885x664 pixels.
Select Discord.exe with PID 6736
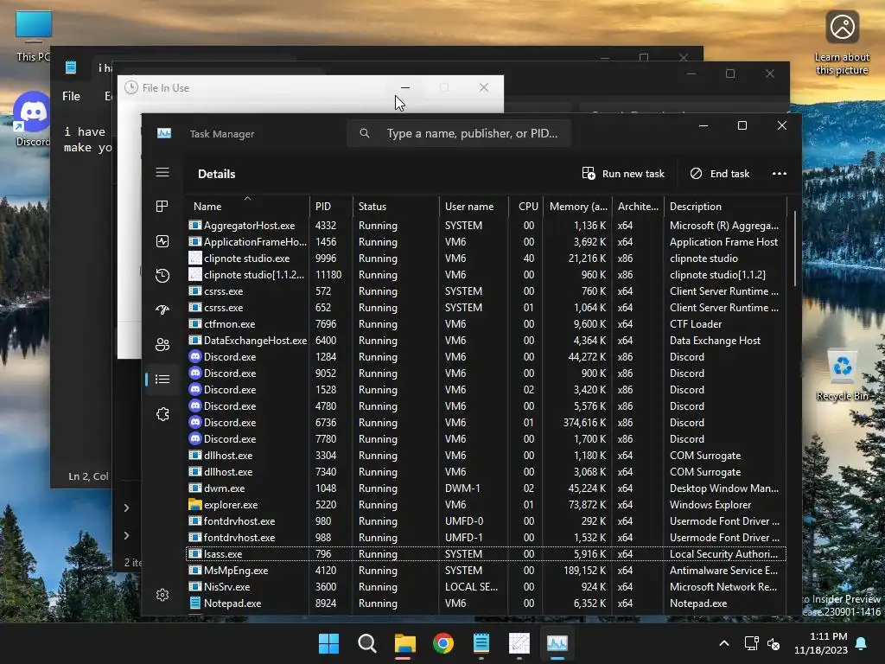click(486, 422)
